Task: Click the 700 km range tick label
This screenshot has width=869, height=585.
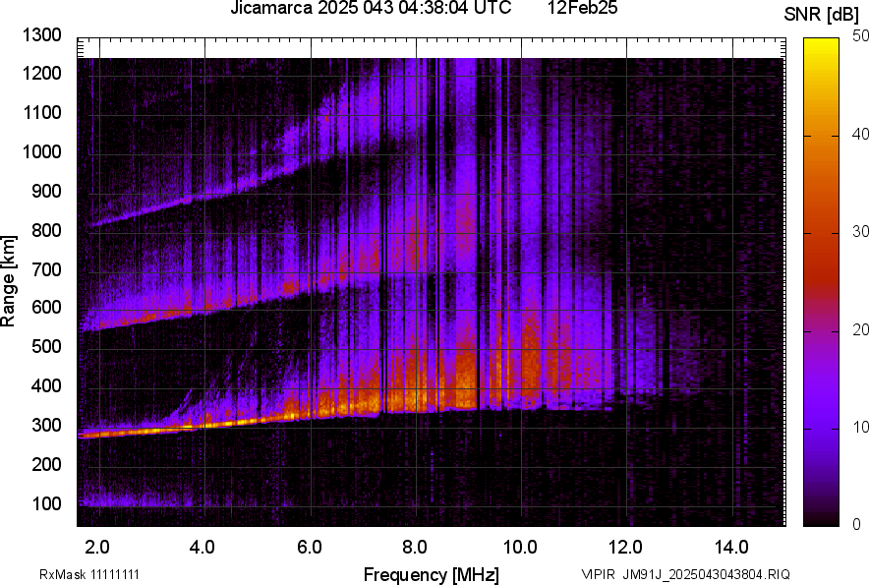Action: [47, 268]
